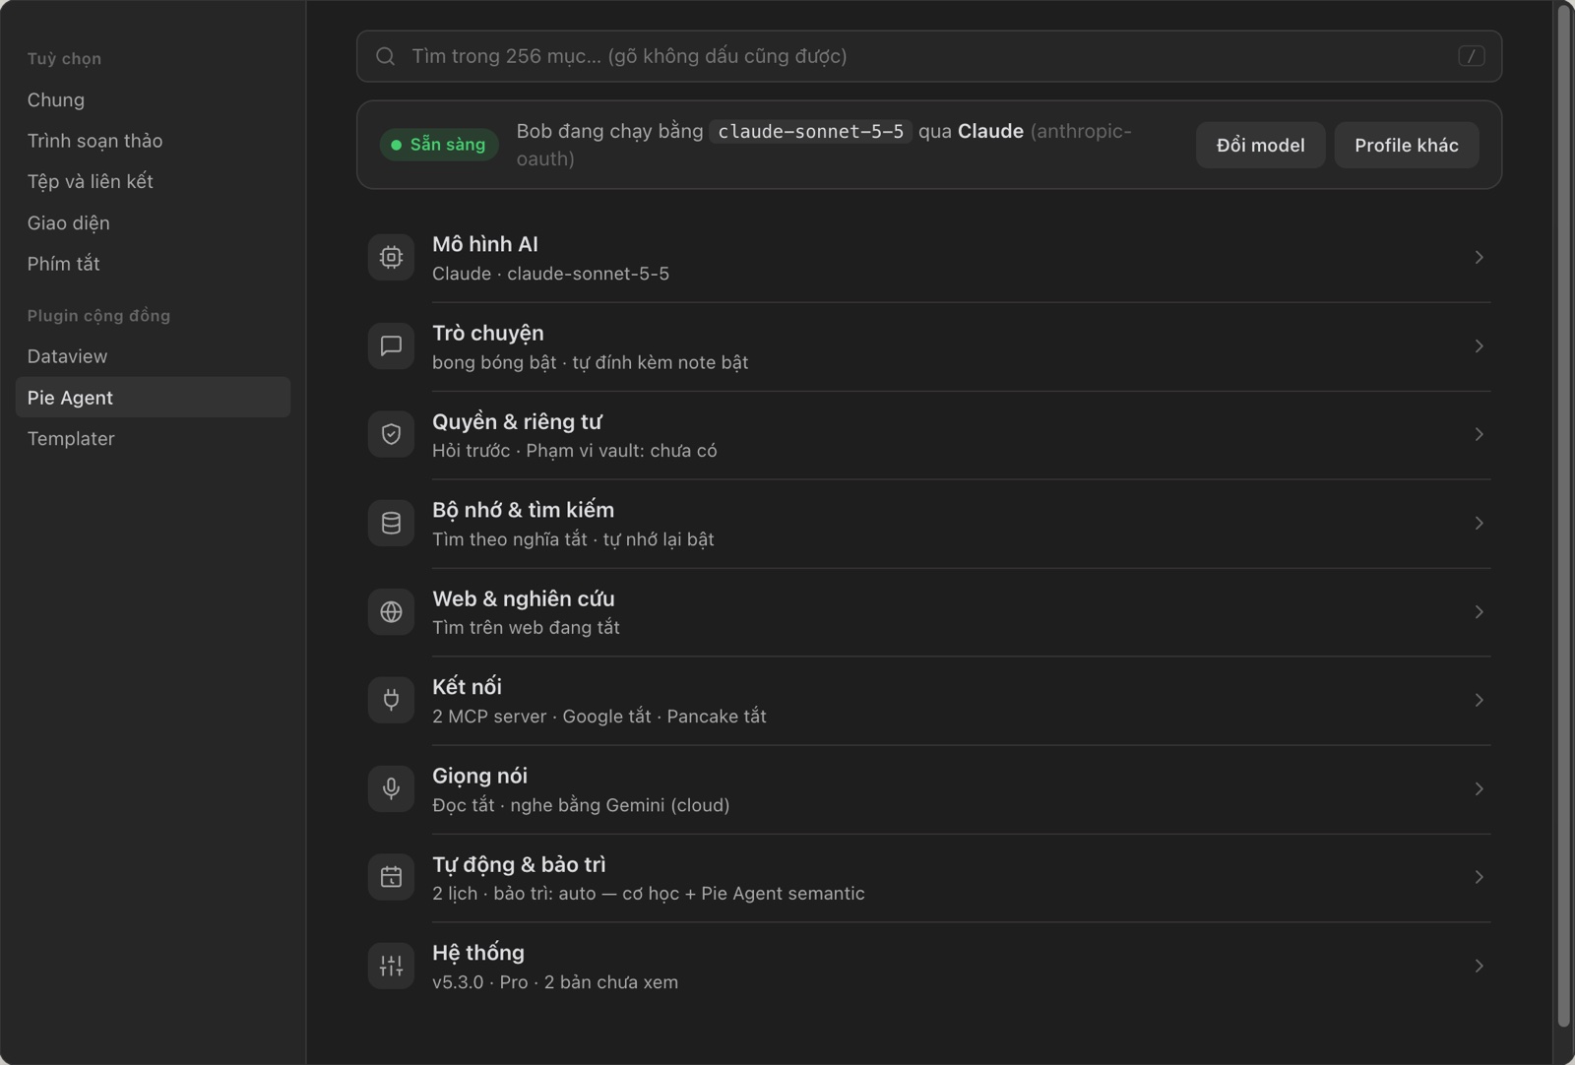Expand the Web & nghiên cứu chevron
The height and width of the screenshot is (1065, 1575).
[x=1479, y=611]
